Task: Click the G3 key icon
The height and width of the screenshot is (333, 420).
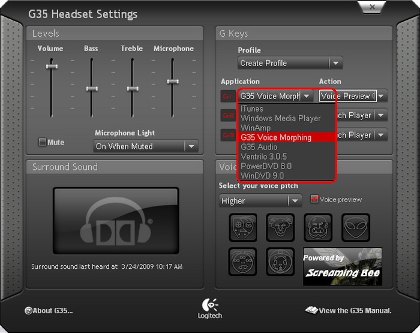Action: point(227,135)
